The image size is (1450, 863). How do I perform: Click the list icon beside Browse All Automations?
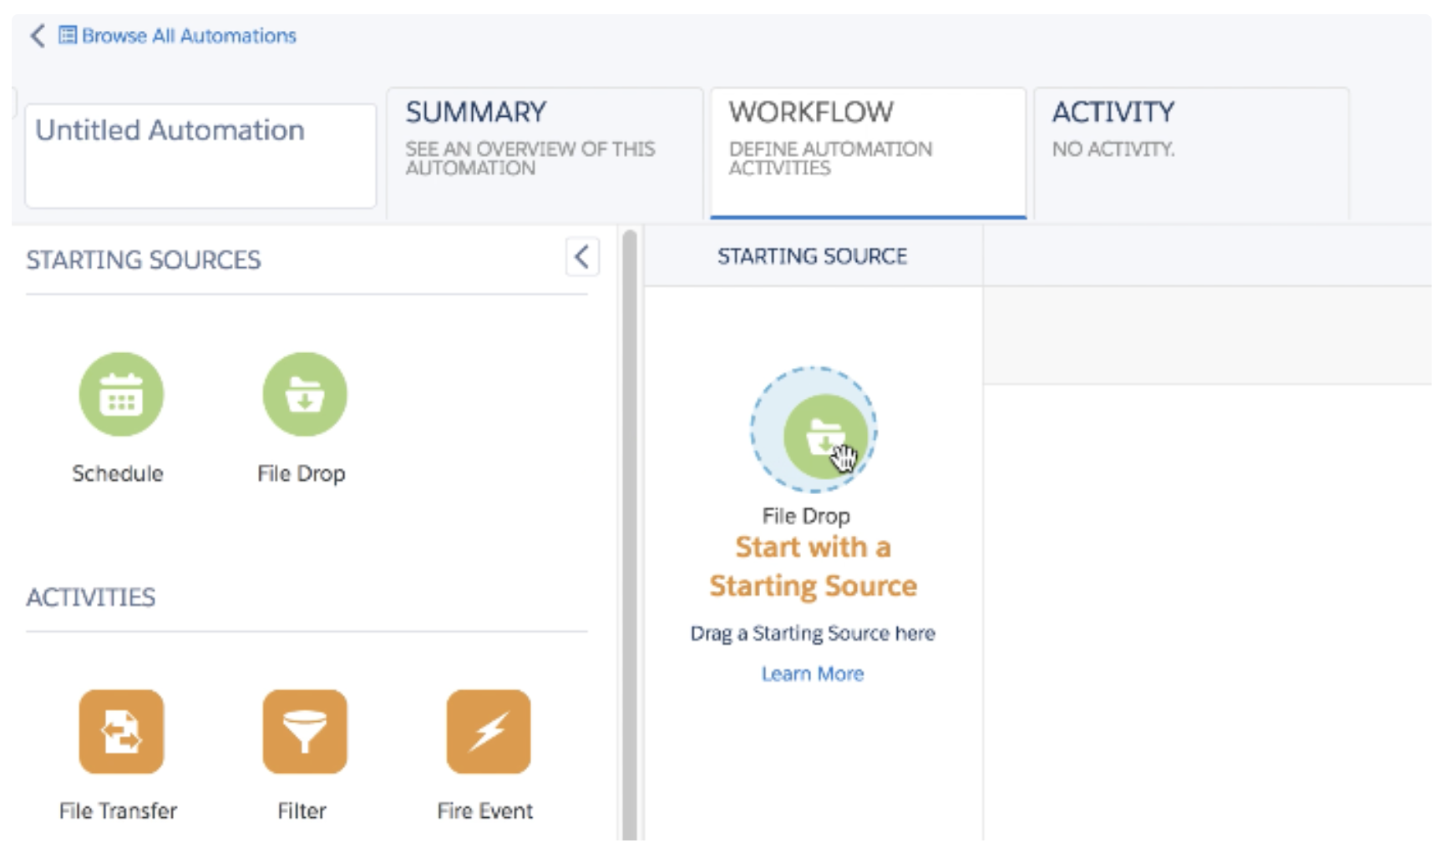(68, 35)
